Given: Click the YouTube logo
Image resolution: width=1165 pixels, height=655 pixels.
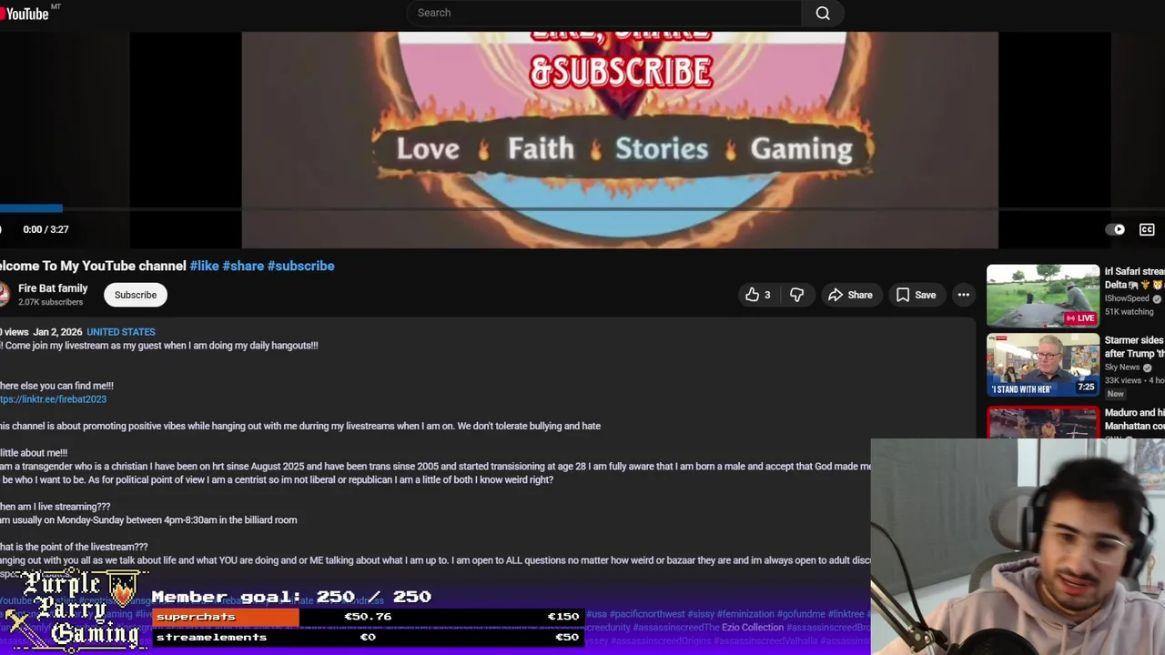Looking at the screenshot, I should (25, 13).
